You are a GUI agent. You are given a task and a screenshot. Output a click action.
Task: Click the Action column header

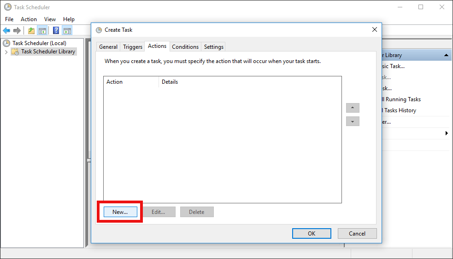(131, 82)
